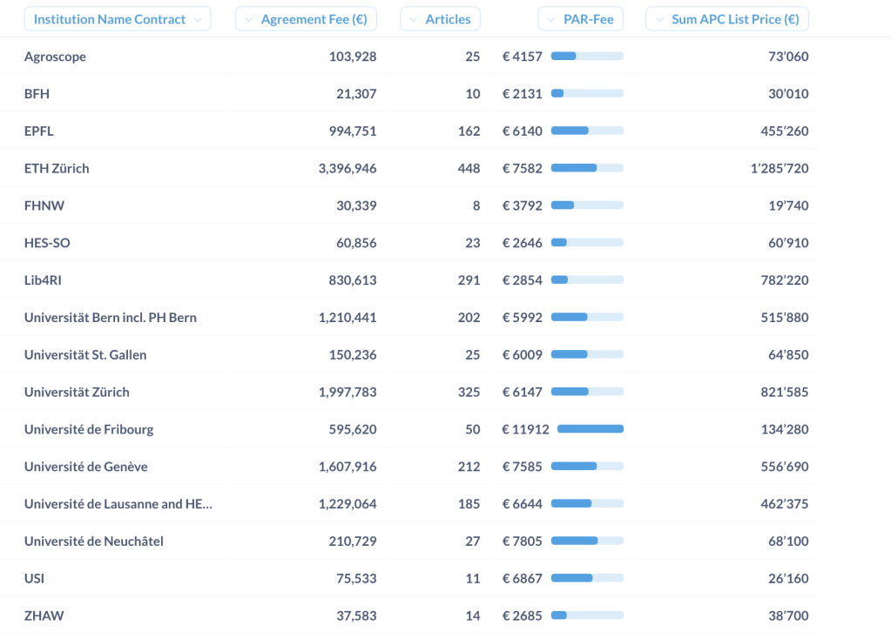Select the Université de Neuchâtel articles count 27
Viewport: 891px width, 639px height.
(x=472, y=541)
